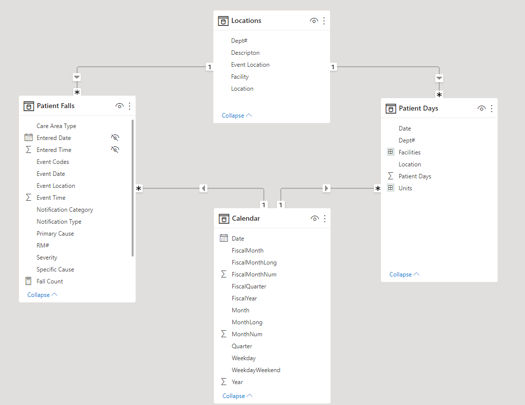Select Dept# field in Patient Days table
Screen dimensions: 525x405
coord(406,140)
